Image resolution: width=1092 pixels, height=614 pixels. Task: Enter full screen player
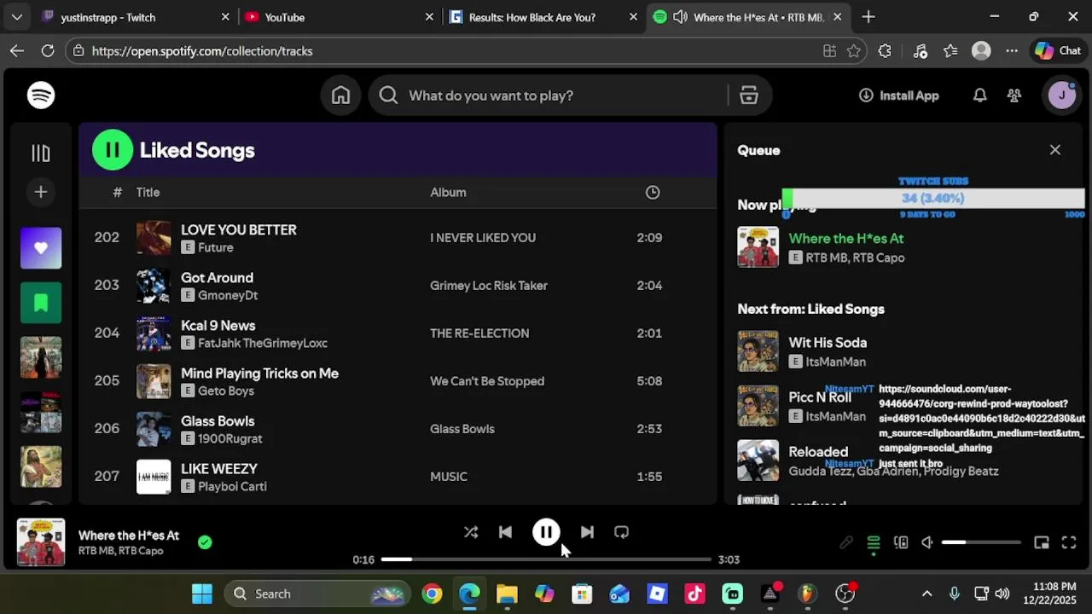click(x=1069, y=542)
